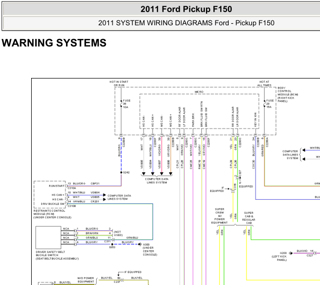
Task: Click the "DRIV BUCKLE SW" pin label
Action: [x=53, y=204]
